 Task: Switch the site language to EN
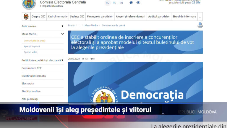click(121, 3)
